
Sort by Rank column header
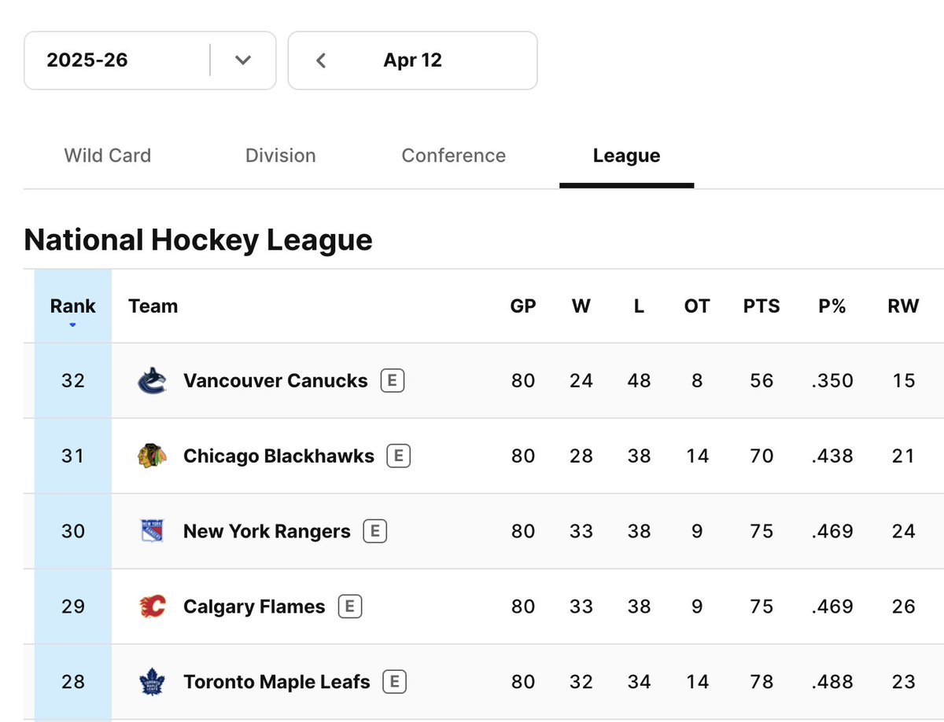(73, 306)
